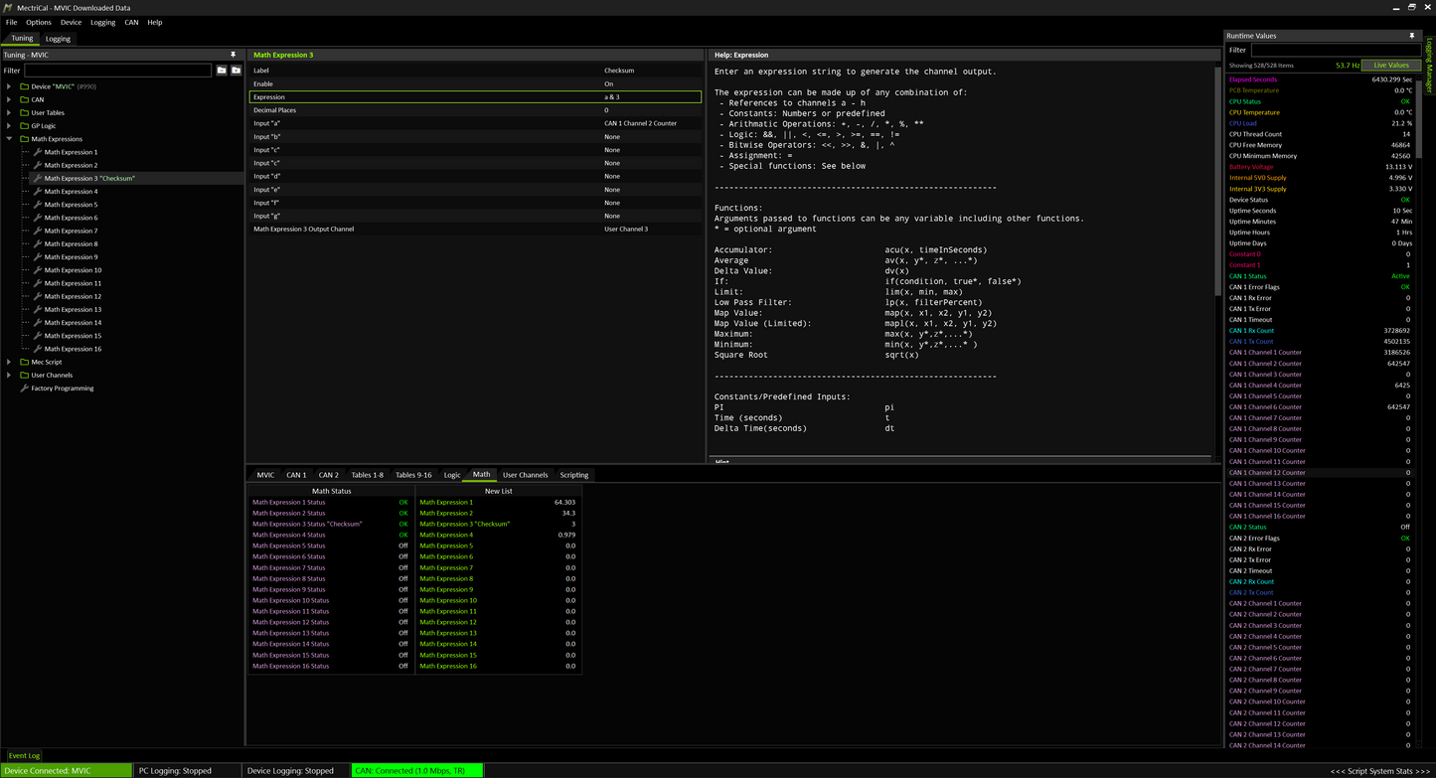Screen dimensions: 1436x778
Task: Click the Factory Programming wrench icon
Action: [x=25, y=389]
